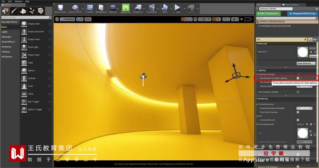Select the Lights category
319x168 pixels.
(x=5, y=32)
